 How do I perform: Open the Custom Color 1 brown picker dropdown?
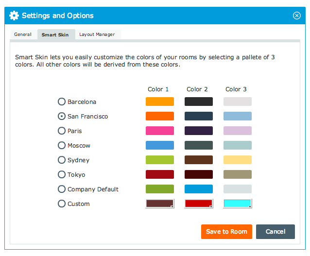[160, 204]
